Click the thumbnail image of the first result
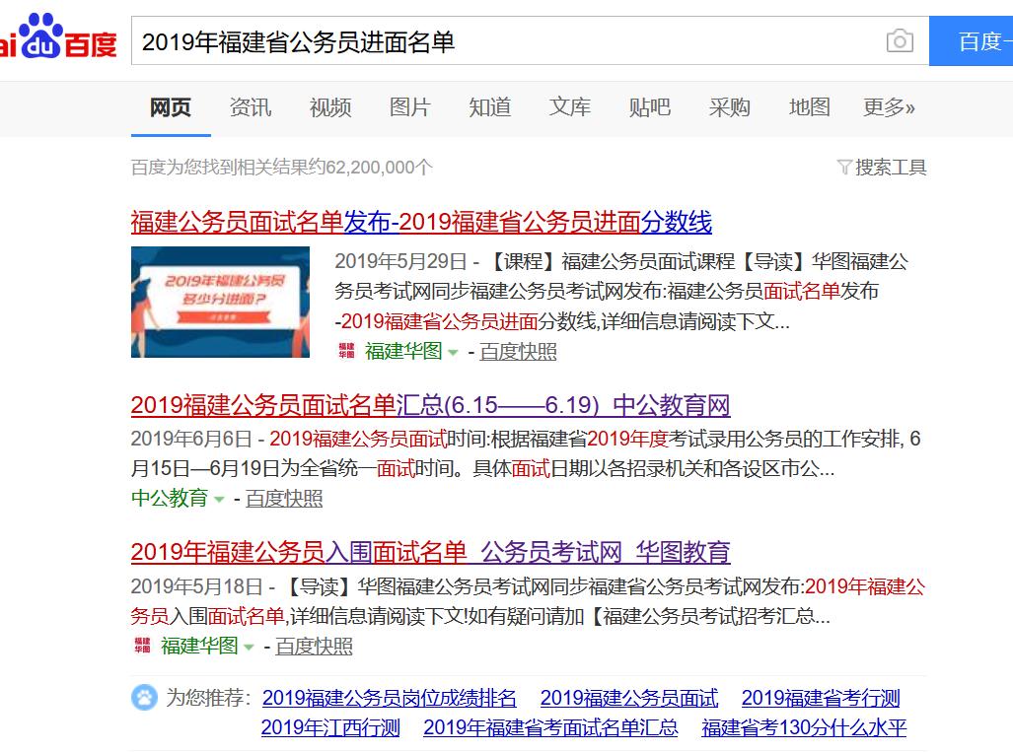 (220, 303)
